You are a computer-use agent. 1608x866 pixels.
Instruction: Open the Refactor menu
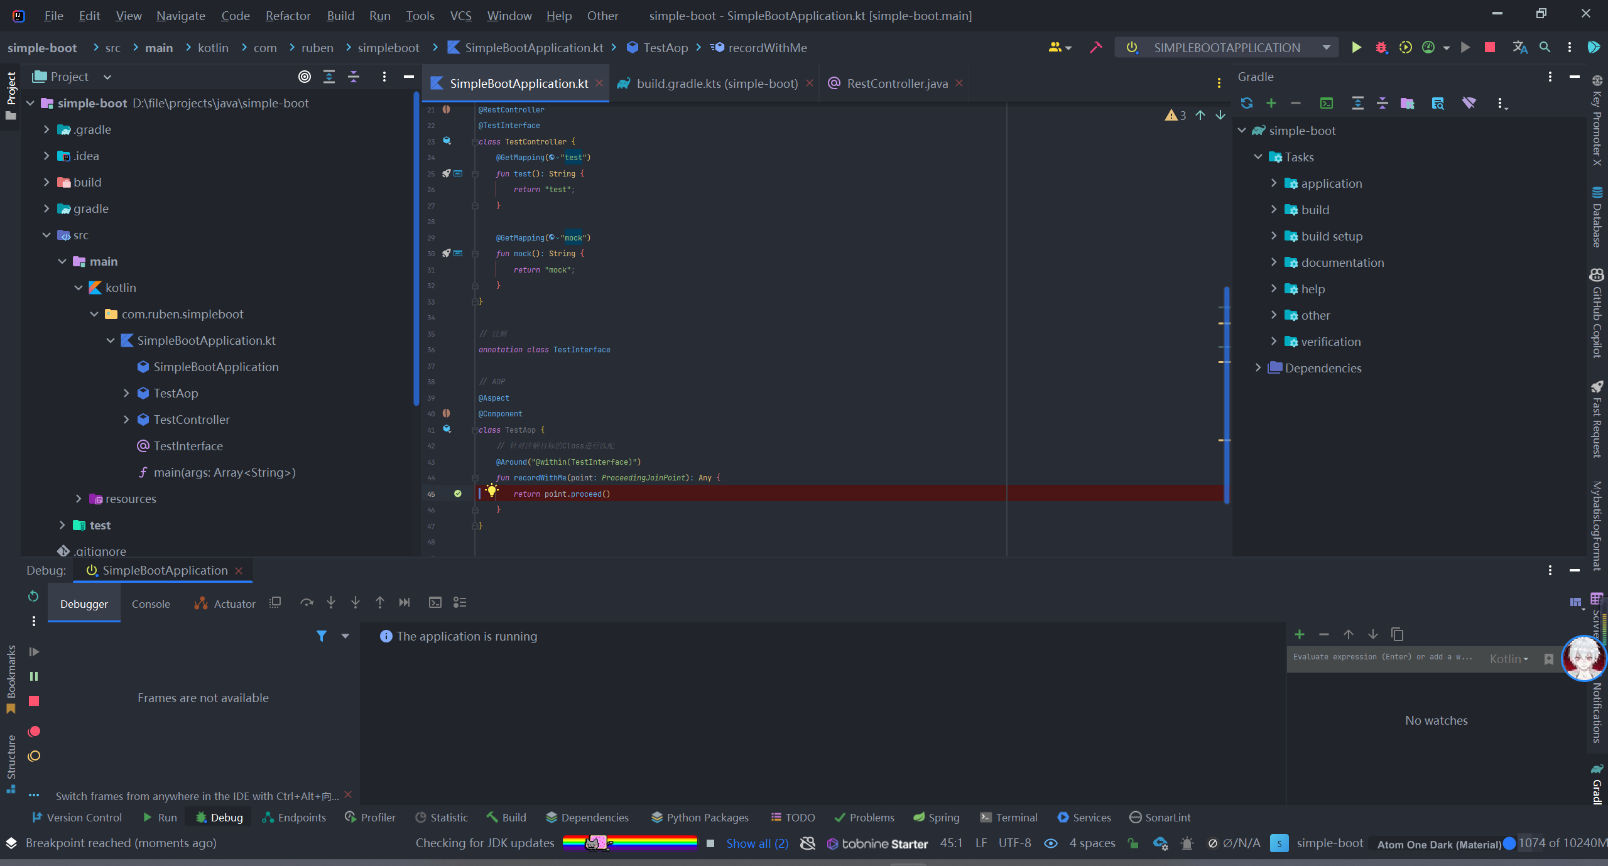tap(288, 16)
